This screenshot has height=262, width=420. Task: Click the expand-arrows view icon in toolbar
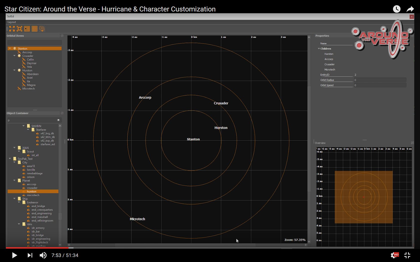pyautogui.click(x=12, y=29)
